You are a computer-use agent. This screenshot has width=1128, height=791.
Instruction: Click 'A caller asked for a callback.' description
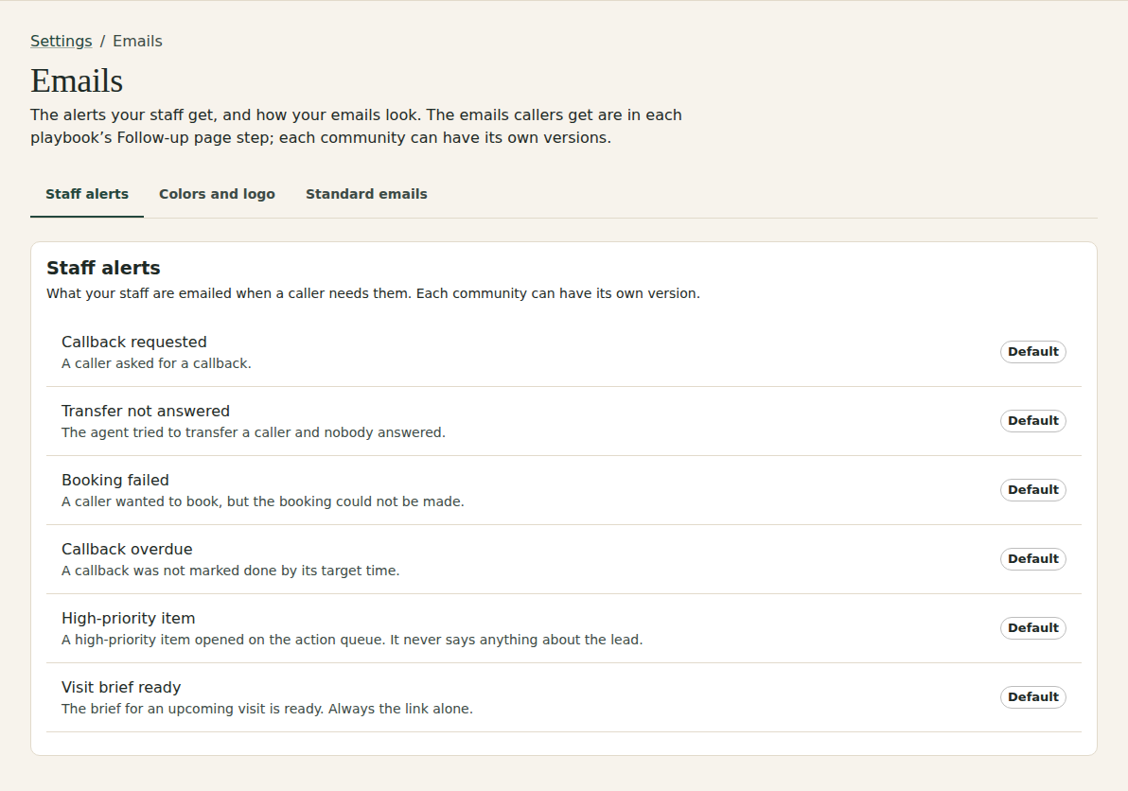click(x=156, y=363)
